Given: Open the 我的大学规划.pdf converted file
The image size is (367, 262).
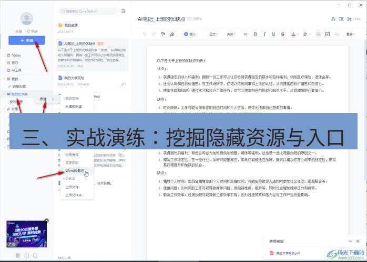Looking at the screenshot, I should [x=286, y=253].
